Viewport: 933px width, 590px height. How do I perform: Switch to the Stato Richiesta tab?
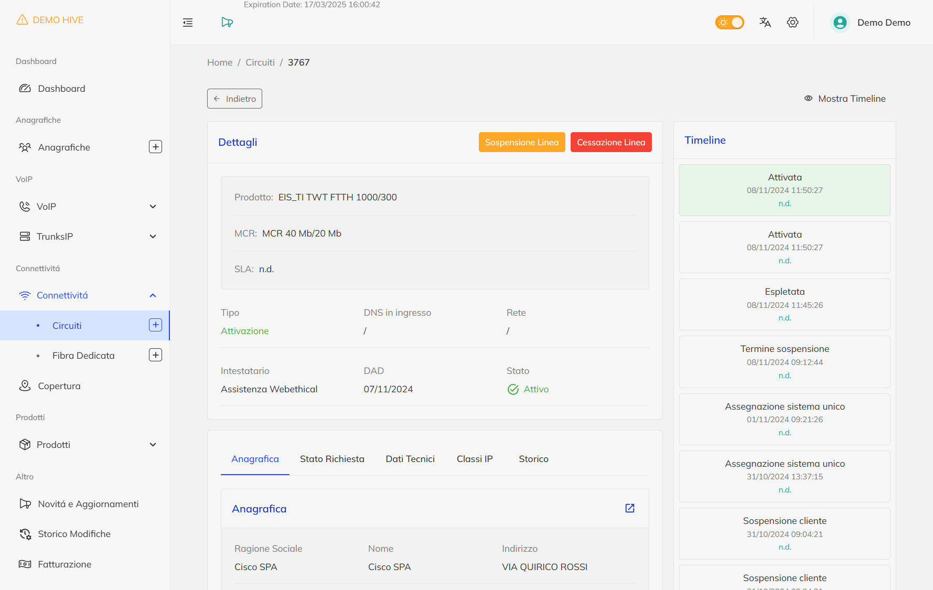pos(332,459)
